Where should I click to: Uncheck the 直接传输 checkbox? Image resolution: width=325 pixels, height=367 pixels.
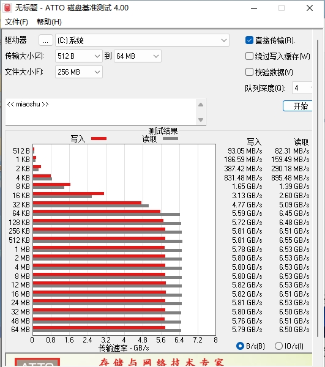[x=249, y=40]
